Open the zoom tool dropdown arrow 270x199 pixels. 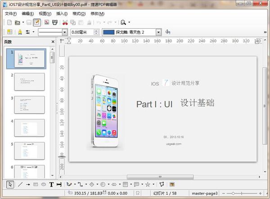coord(129,22)
